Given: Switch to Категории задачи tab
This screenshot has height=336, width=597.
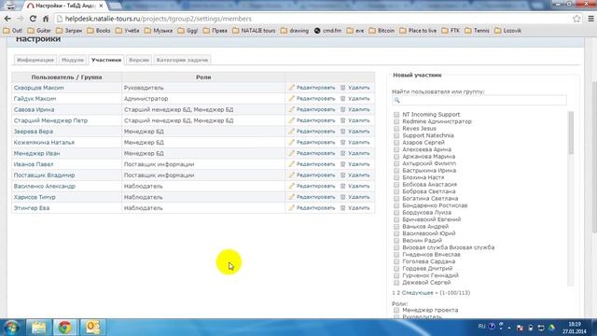Looking at the screenshot, I should tap(182, 60).
